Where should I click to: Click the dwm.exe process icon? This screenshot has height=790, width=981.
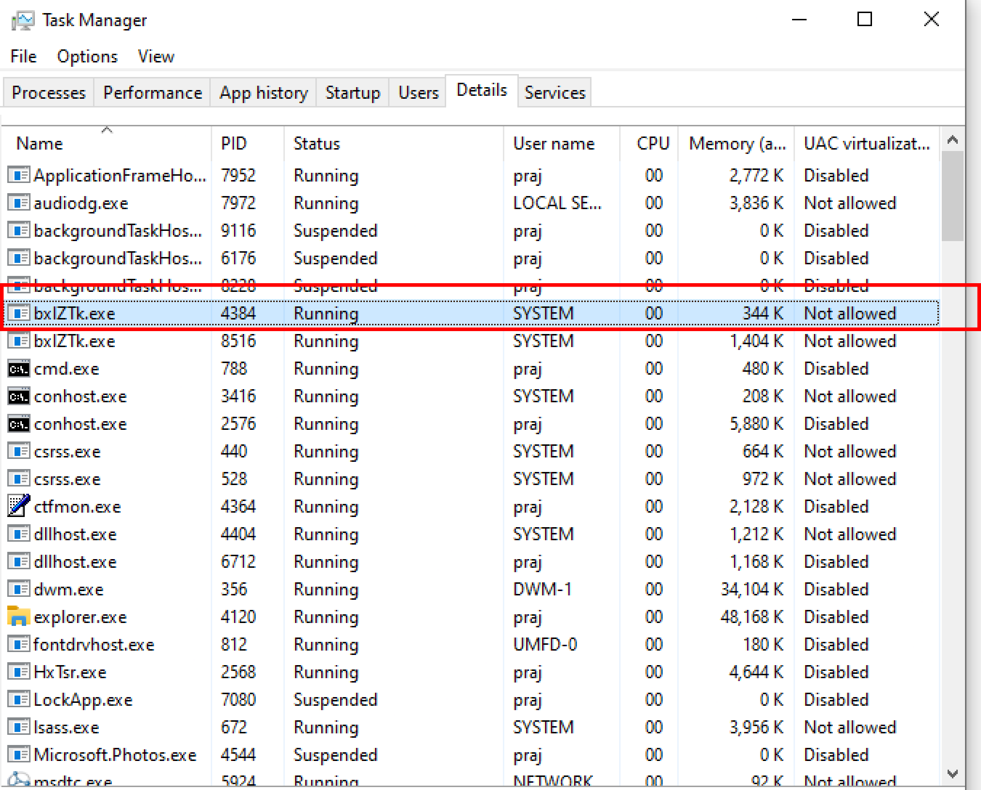(x=19, y=590)
